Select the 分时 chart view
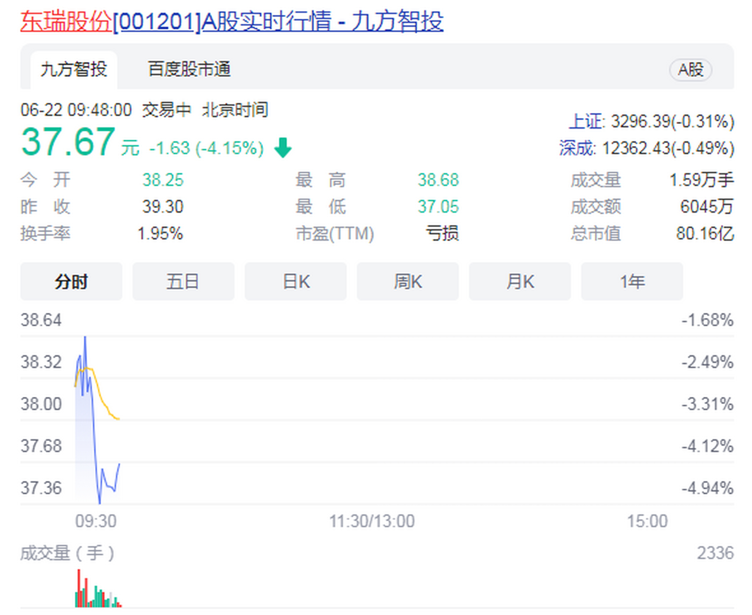 click(71, 282)
